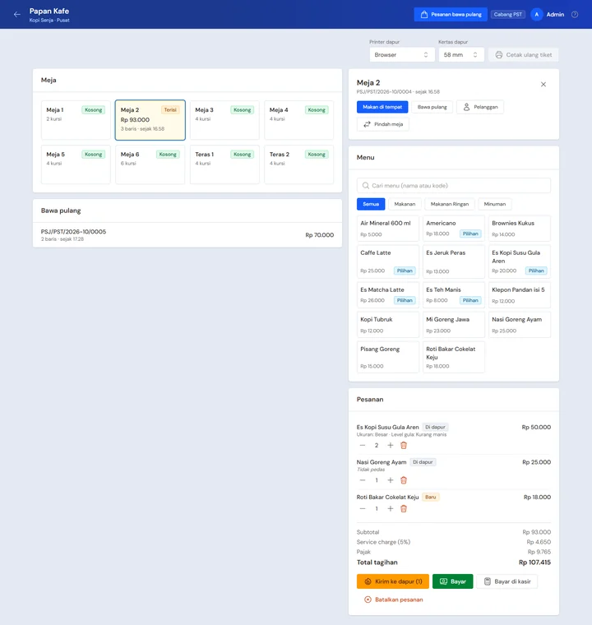Image resolution: width=592 pixels, height=625 pixels.
Task: Decrease quantity of Nasi Goreng Ayam order
Action: tap(363, 480)
